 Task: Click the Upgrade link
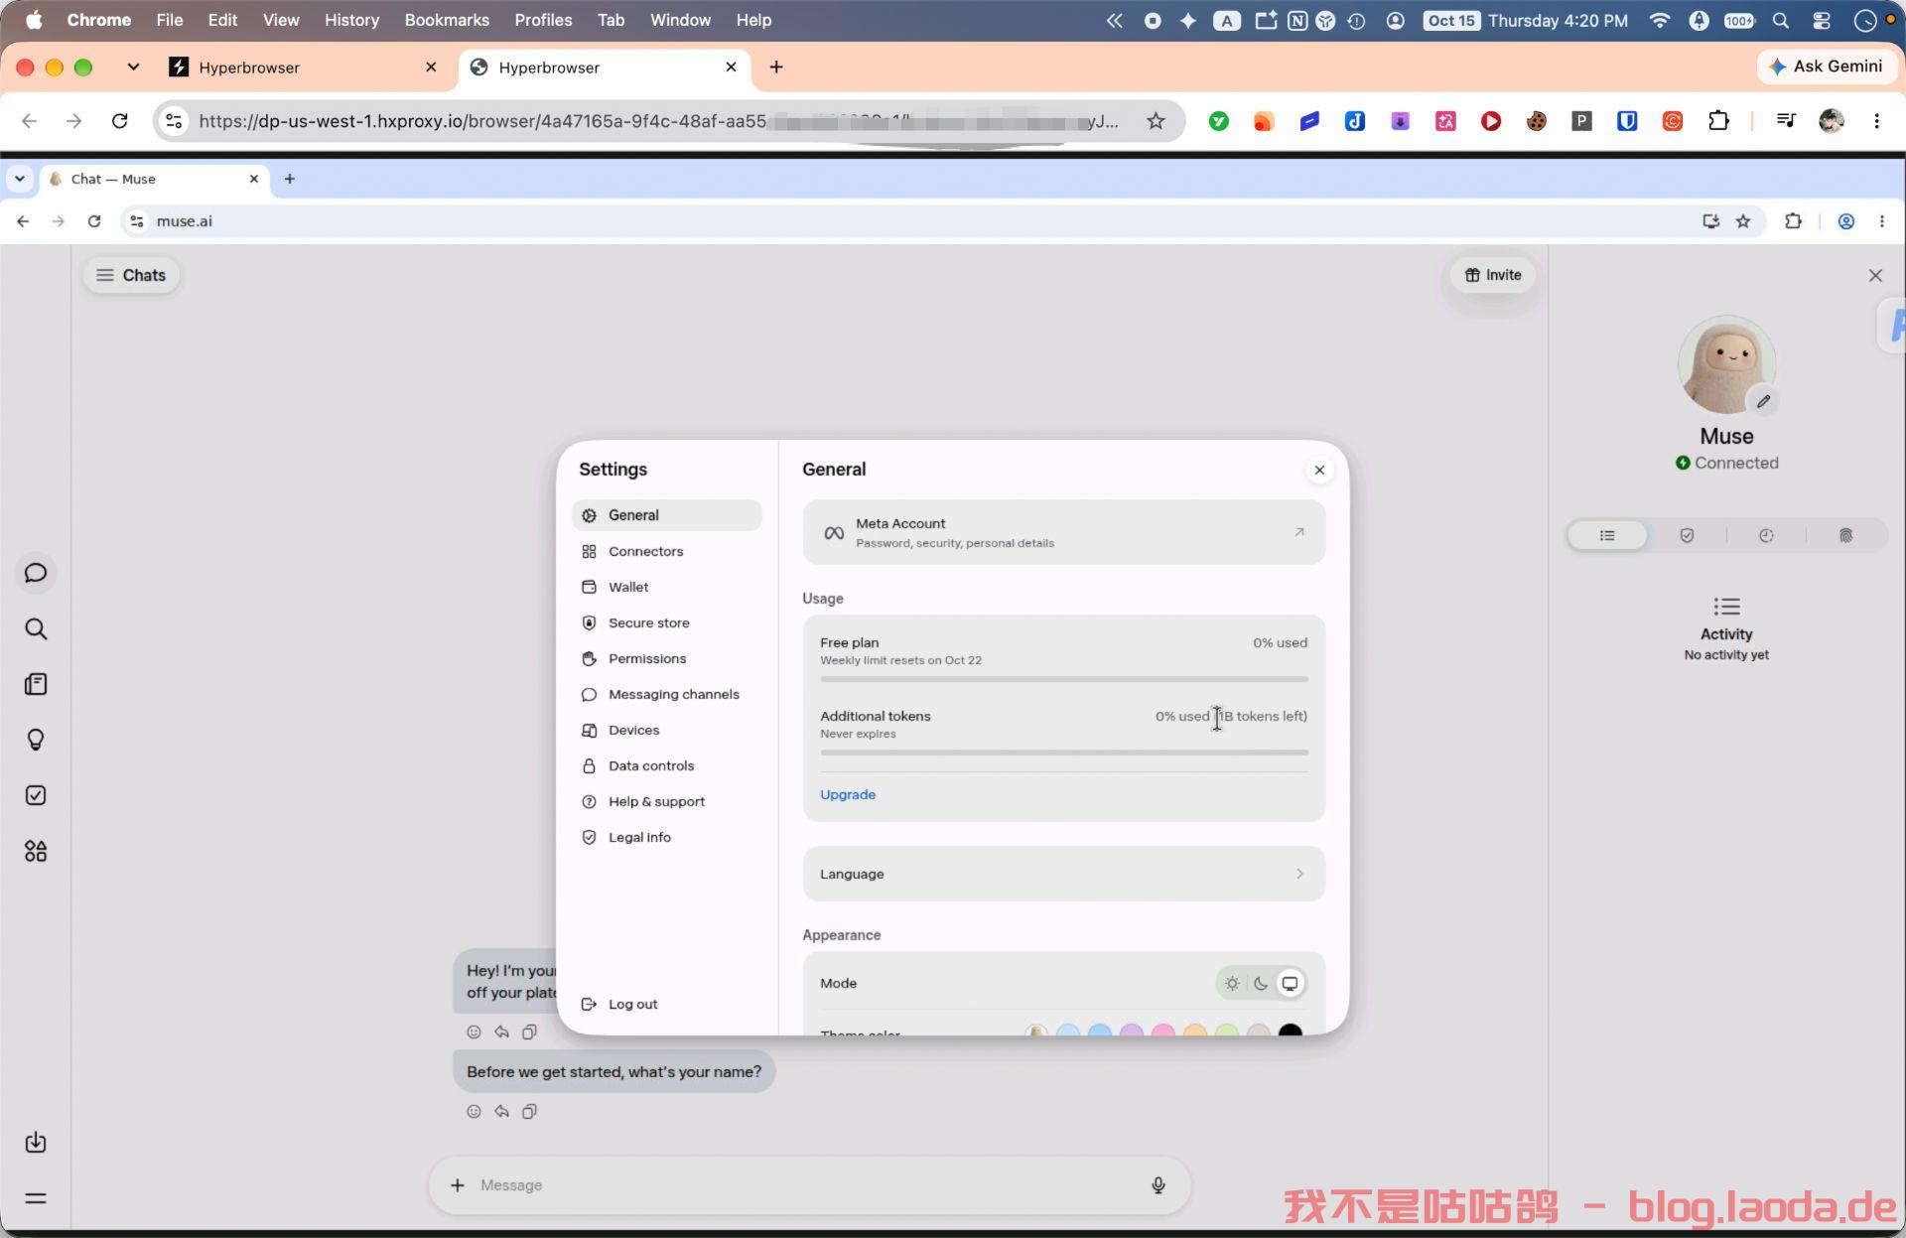[x=848, y=794]
